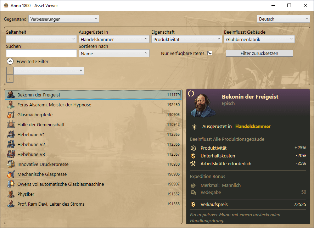Select the Mechanische Glaspresse row

tap(93, 174)
